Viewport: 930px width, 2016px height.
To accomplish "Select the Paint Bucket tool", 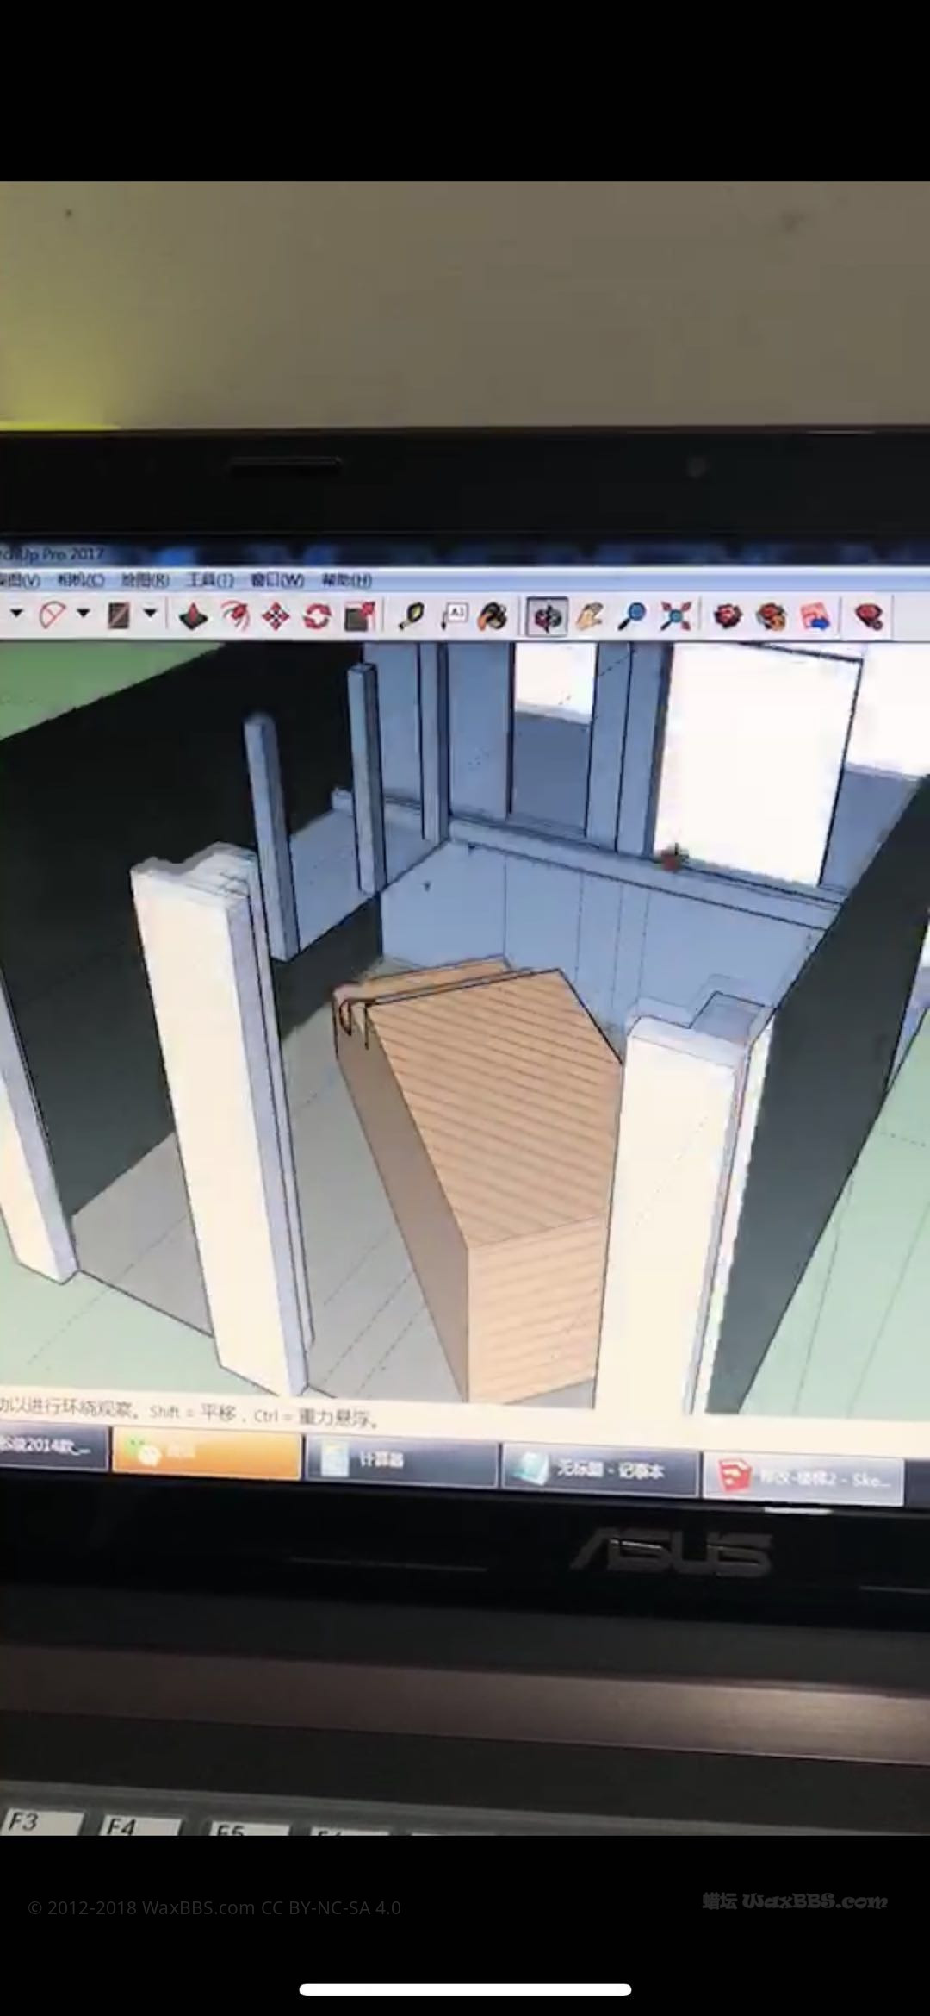I will [x=493, y=616].
